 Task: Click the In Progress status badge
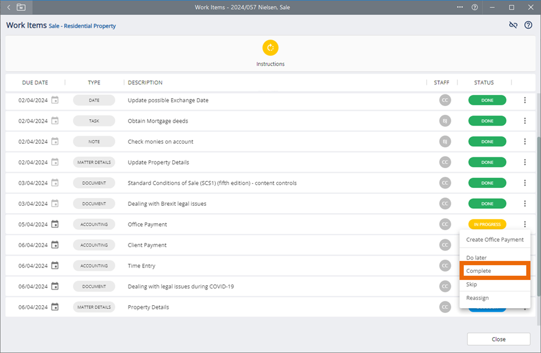(487, 224)
